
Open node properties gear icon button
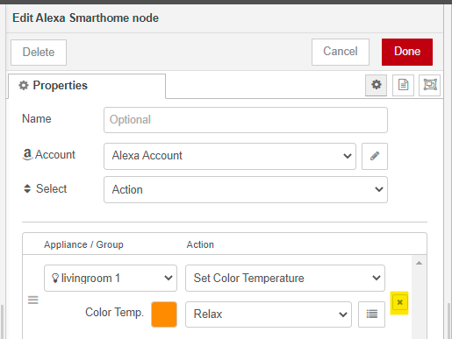(x=376, y=85)
